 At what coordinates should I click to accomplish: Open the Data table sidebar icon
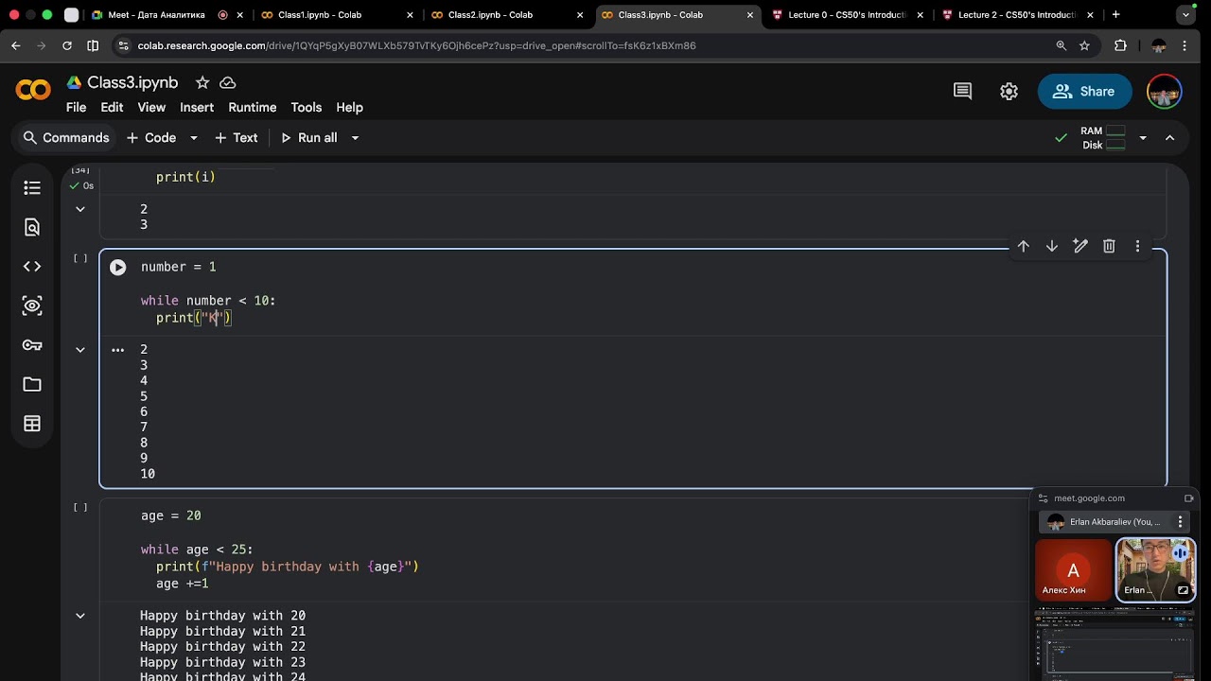point(32,424)
